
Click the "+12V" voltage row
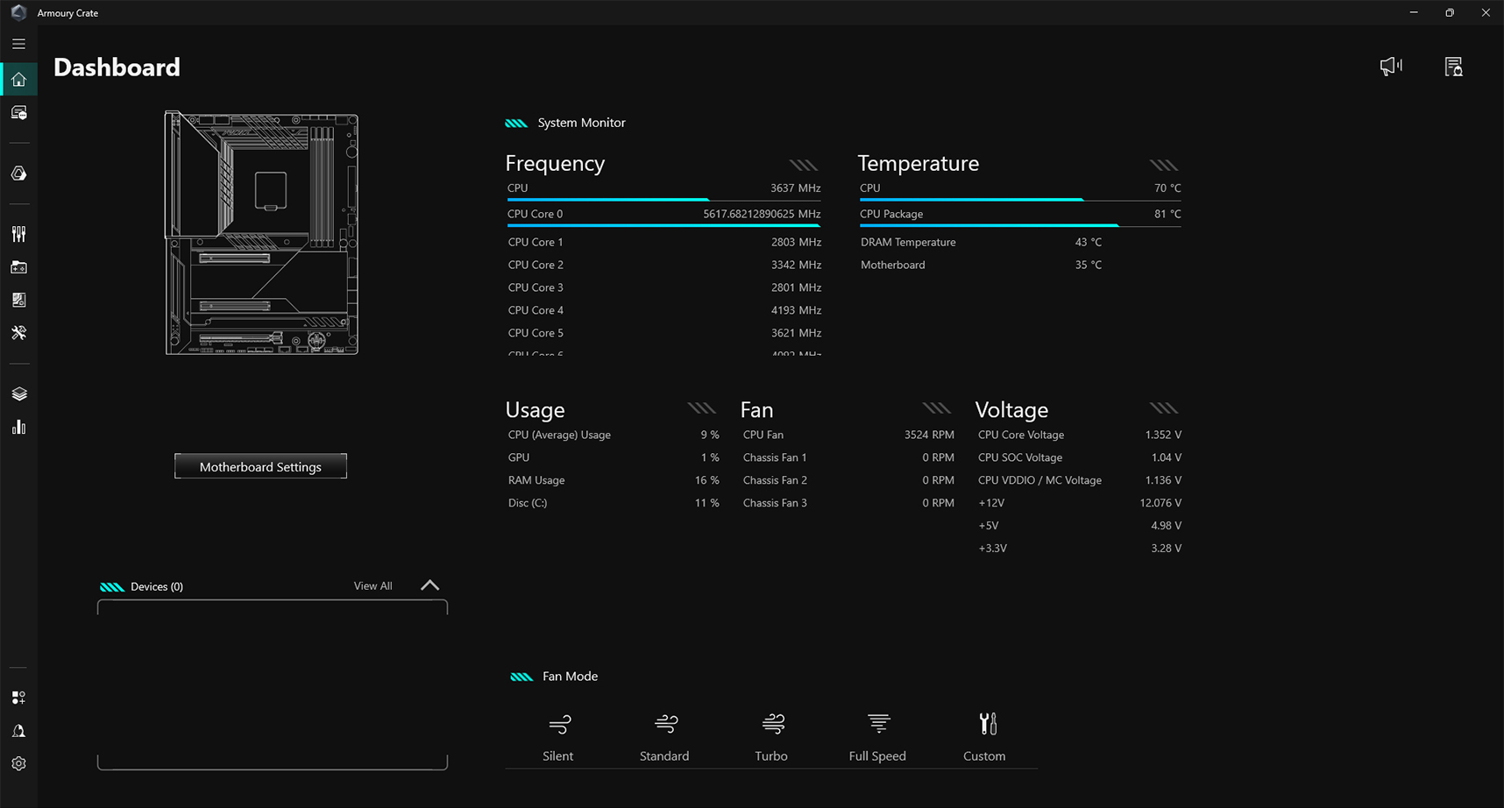coord(1080,503)
